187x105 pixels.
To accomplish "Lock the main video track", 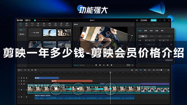I will tap(21, 90).
